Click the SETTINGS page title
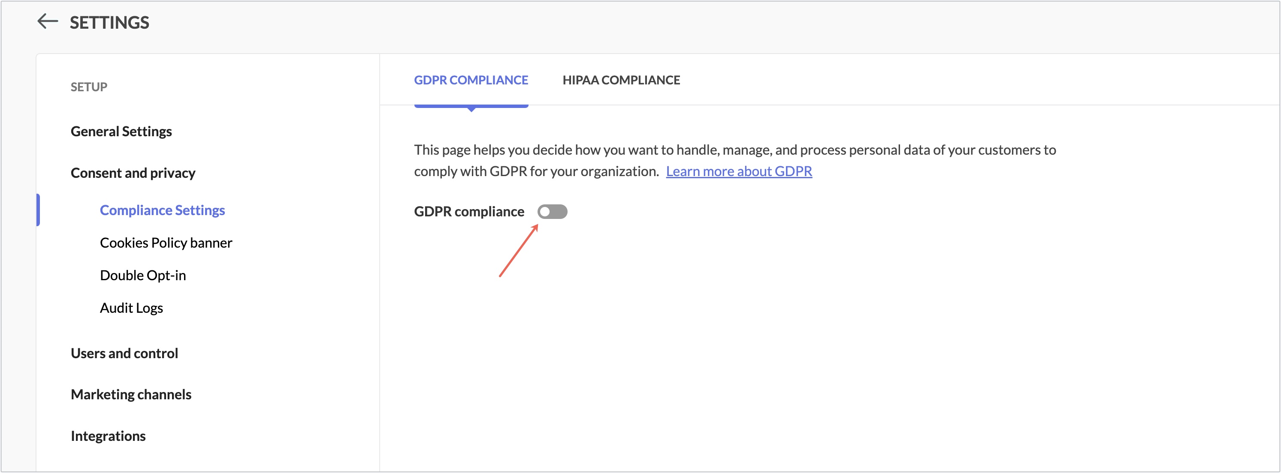The height and width of the screenshot is (473, 1281). click(x=109, y=22)
